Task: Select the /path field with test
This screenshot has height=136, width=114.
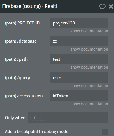Action: (x=79, y=59)
